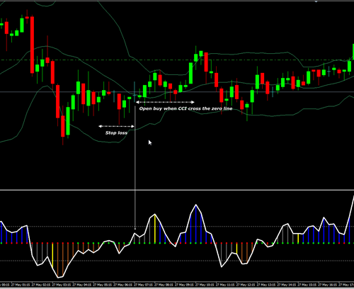Image resolution: width=354 pixels, height=289 pixels.
Task: Select the dashed green horizontal price line
Action: coord(177,60)
